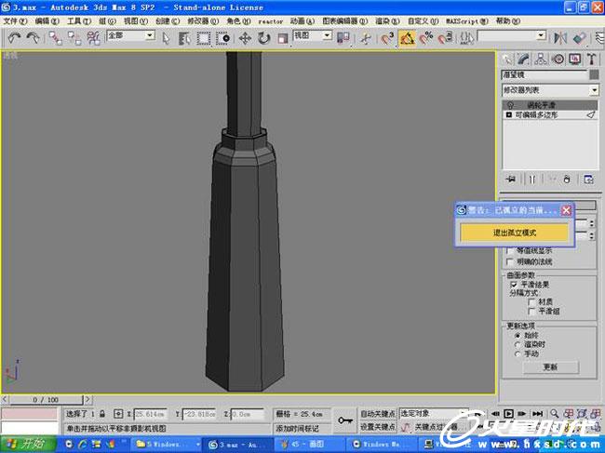Activate the Select and Rotate tool
This screenshot has height=453, width=605.
click(x=264, y=38)
